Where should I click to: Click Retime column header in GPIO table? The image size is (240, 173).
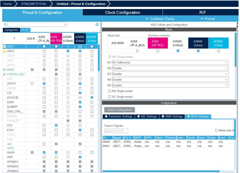(x=171, y=138)
